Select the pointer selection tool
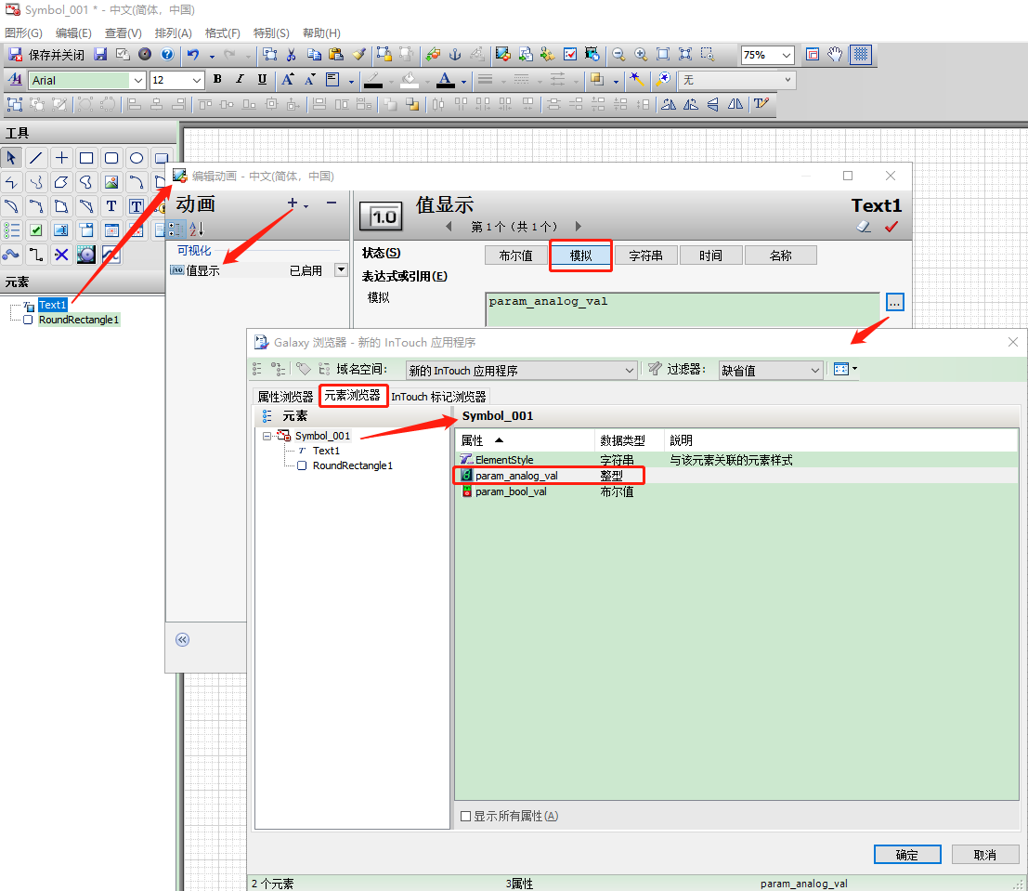This screenshot has width=1028, height=891. point(11,158)
